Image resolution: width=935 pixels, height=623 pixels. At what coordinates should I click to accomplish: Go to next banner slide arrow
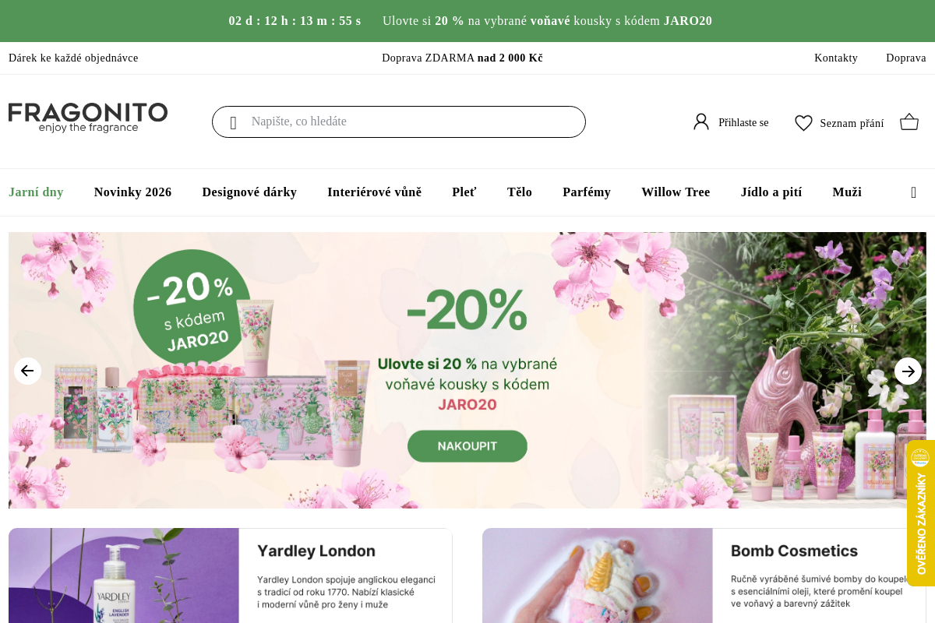point(908,371)
